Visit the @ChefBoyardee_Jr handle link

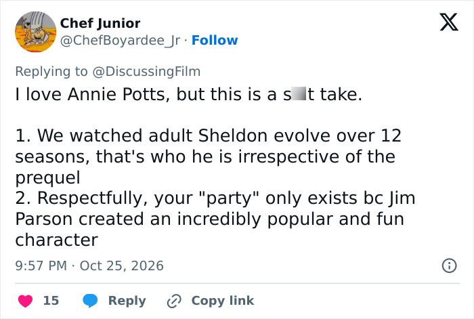coord(120,41)
